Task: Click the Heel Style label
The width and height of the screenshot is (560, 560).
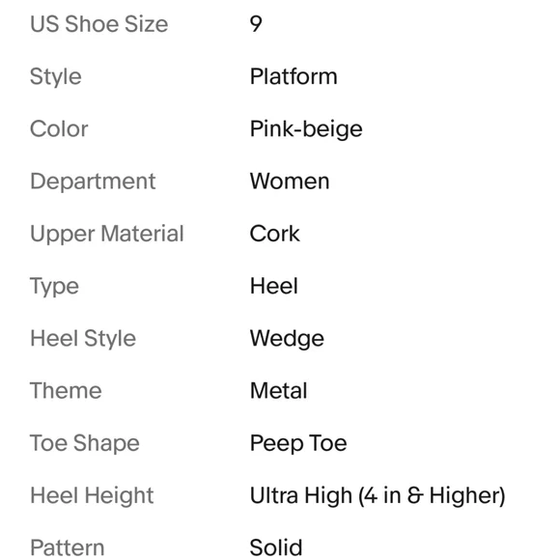Action: (x=83, y=339)
